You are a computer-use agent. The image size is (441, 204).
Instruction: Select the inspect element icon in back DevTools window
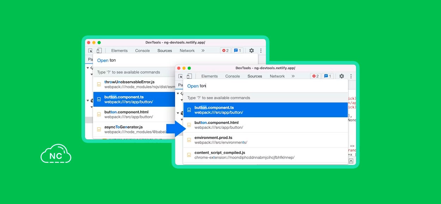[x=91, y=51]
